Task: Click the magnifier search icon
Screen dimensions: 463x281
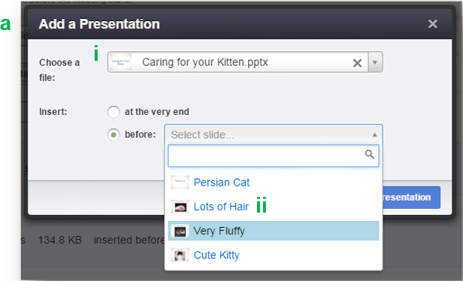Action: [x=369, y=154]
